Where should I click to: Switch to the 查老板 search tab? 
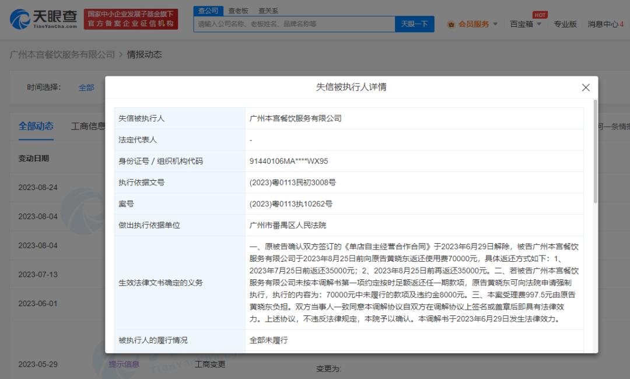pos(238,10)
